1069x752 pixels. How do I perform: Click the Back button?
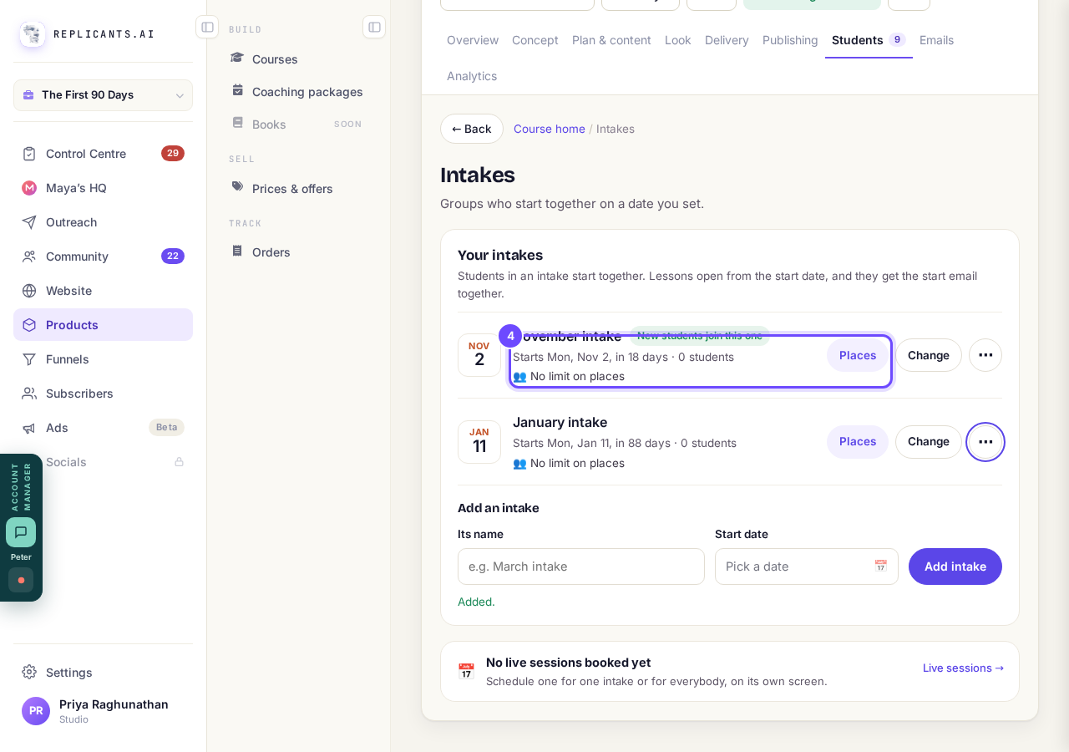472,129
